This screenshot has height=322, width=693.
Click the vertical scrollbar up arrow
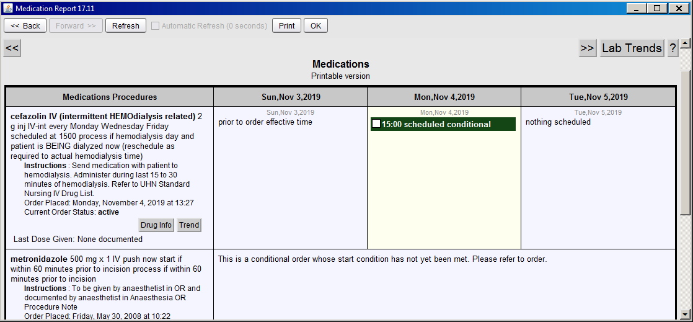point(685,43)
